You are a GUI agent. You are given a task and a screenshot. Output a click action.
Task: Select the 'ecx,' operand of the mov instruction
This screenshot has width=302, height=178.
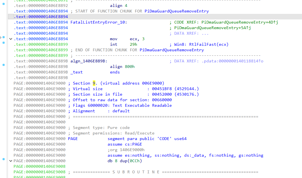click(x=135, y=39)
